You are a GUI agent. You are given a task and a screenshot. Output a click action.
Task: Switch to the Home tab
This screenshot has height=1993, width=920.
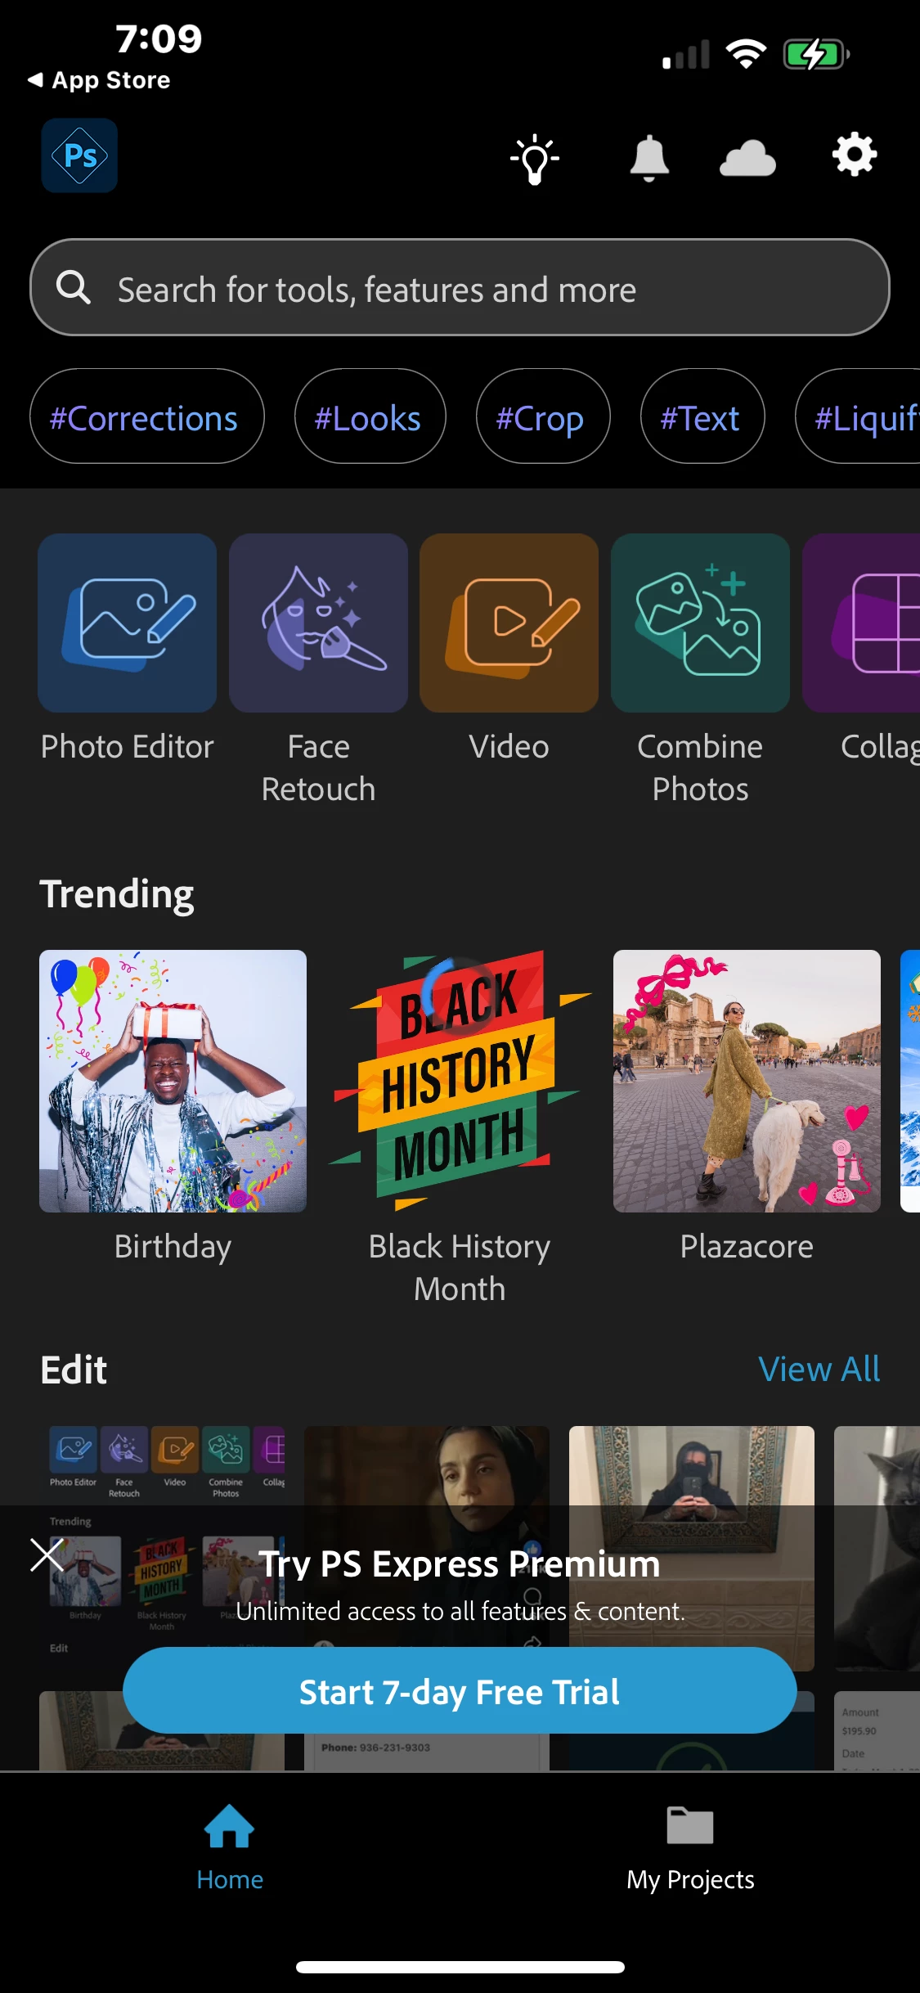pos(230,1848)
